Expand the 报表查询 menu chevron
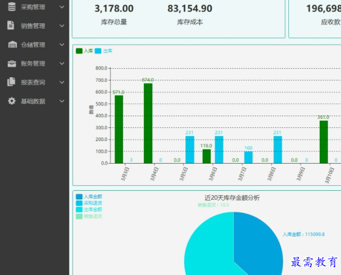Viewport: 341px width, 275px height. coord(62,82)
